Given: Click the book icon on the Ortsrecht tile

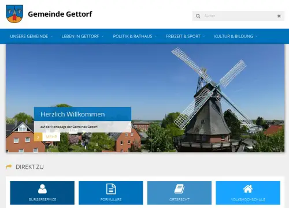Looking at the screenshot, I should (179, 189).
